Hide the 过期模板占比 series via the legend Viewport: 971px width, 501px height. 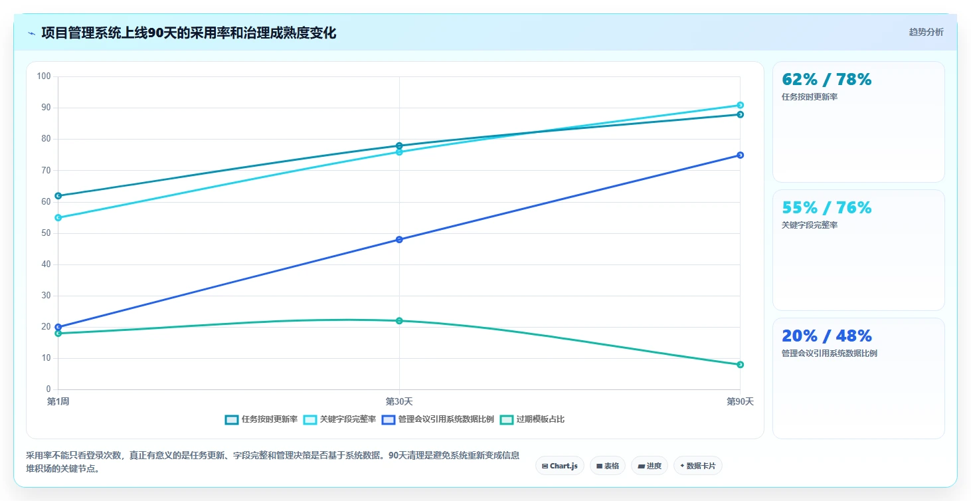(x=532, y=419)
